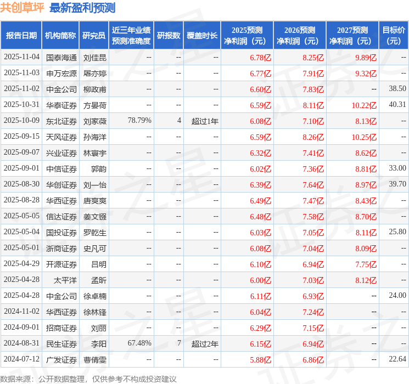Click the 7.91亿 forecast value
The image size is (409, 384).
tap(313, 74)
